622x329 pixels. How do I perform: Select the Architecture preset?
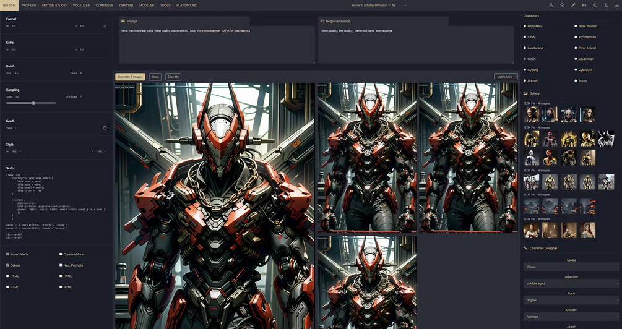[x=585, y=37]
